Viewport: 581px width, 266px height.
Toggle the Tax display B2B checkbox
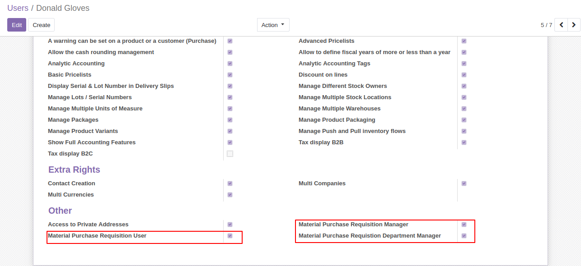[x=464, y=142]
